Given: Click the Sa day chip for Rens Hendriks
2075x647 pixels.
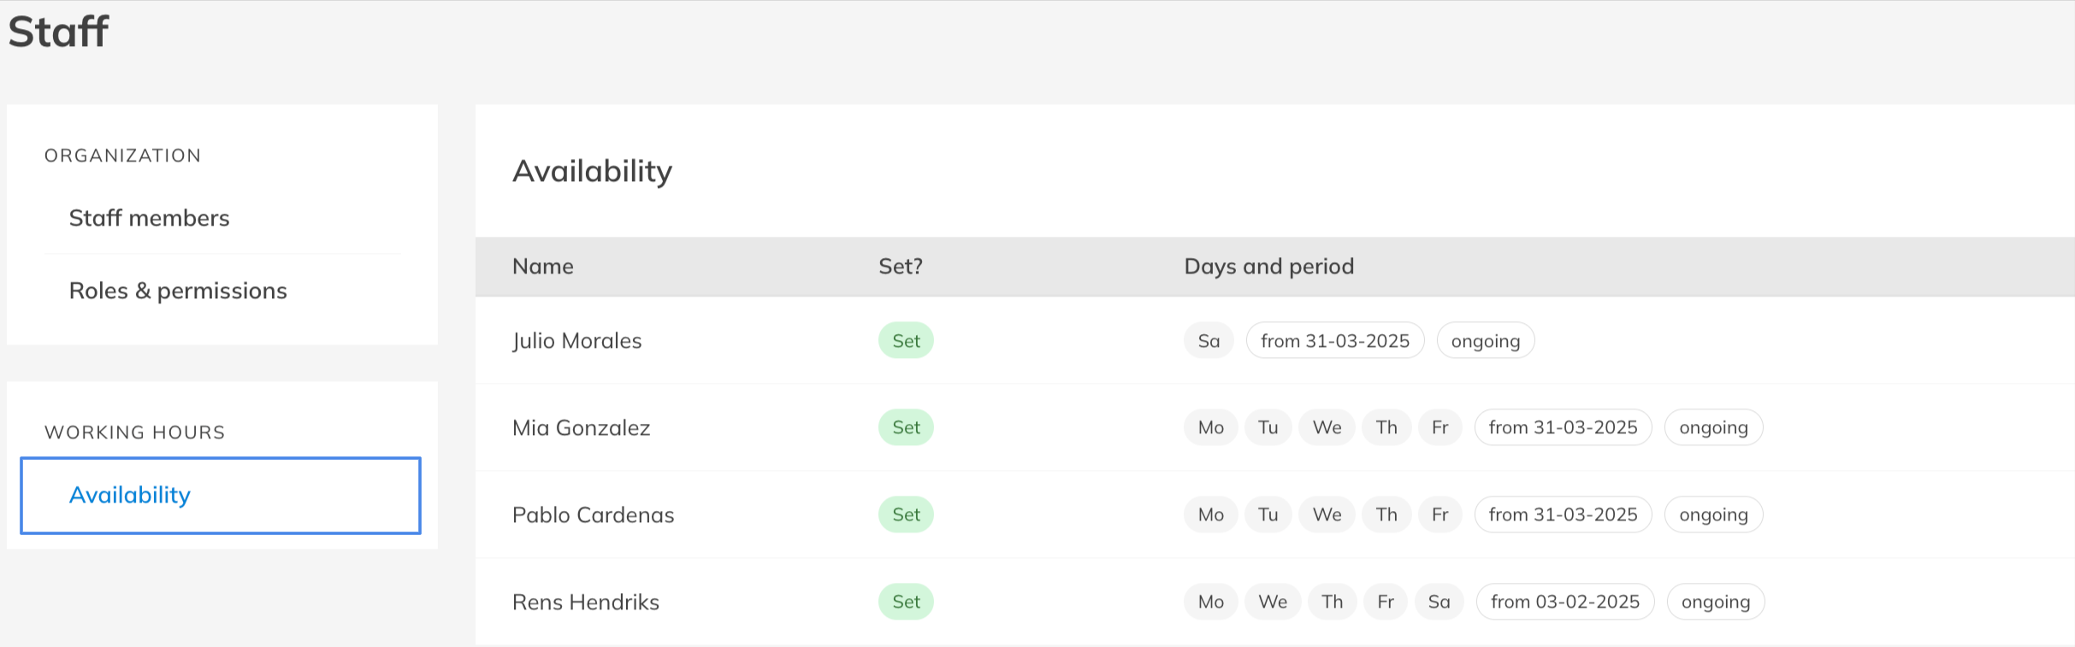Looking at the screenshot, I should (x=1439, y=603).
